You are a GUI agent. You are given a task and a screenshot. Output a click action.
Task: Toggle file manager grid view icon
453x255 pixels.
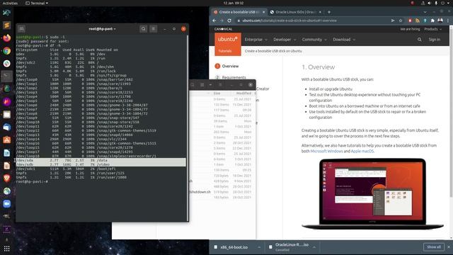point(202,85)
